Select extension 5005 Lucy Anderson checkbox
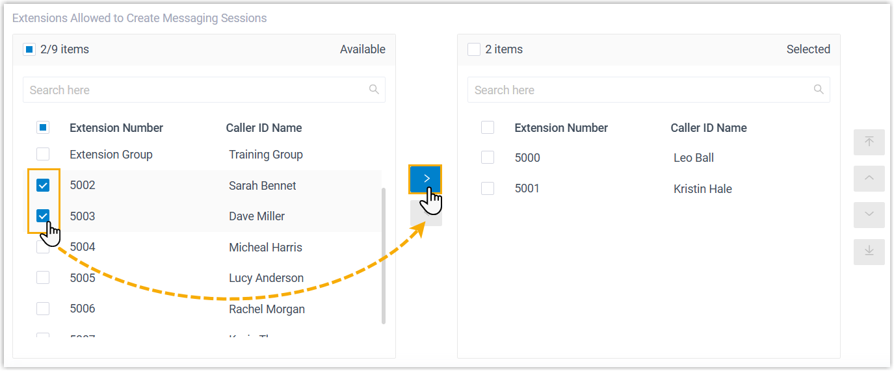Screen dimensions: 894x371 [x=43, y=278]
